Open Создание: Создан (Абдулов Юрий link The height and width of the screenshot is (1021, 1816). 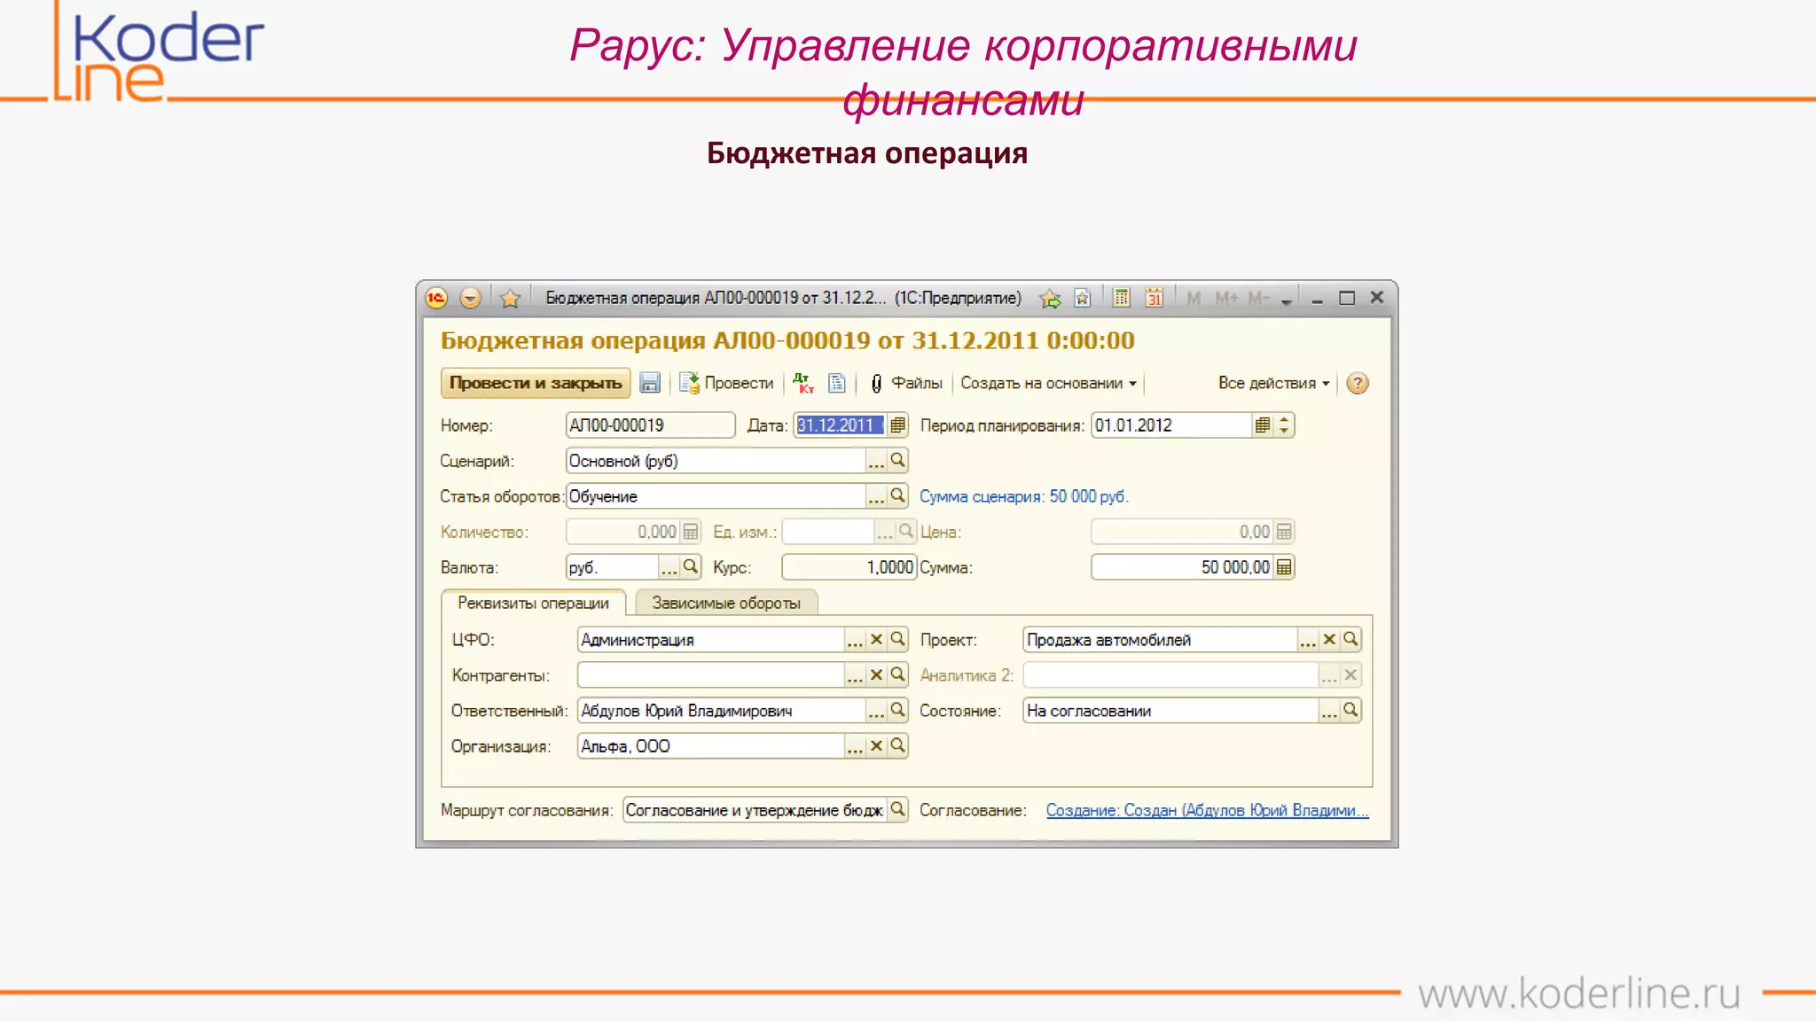coord(1208,810)
